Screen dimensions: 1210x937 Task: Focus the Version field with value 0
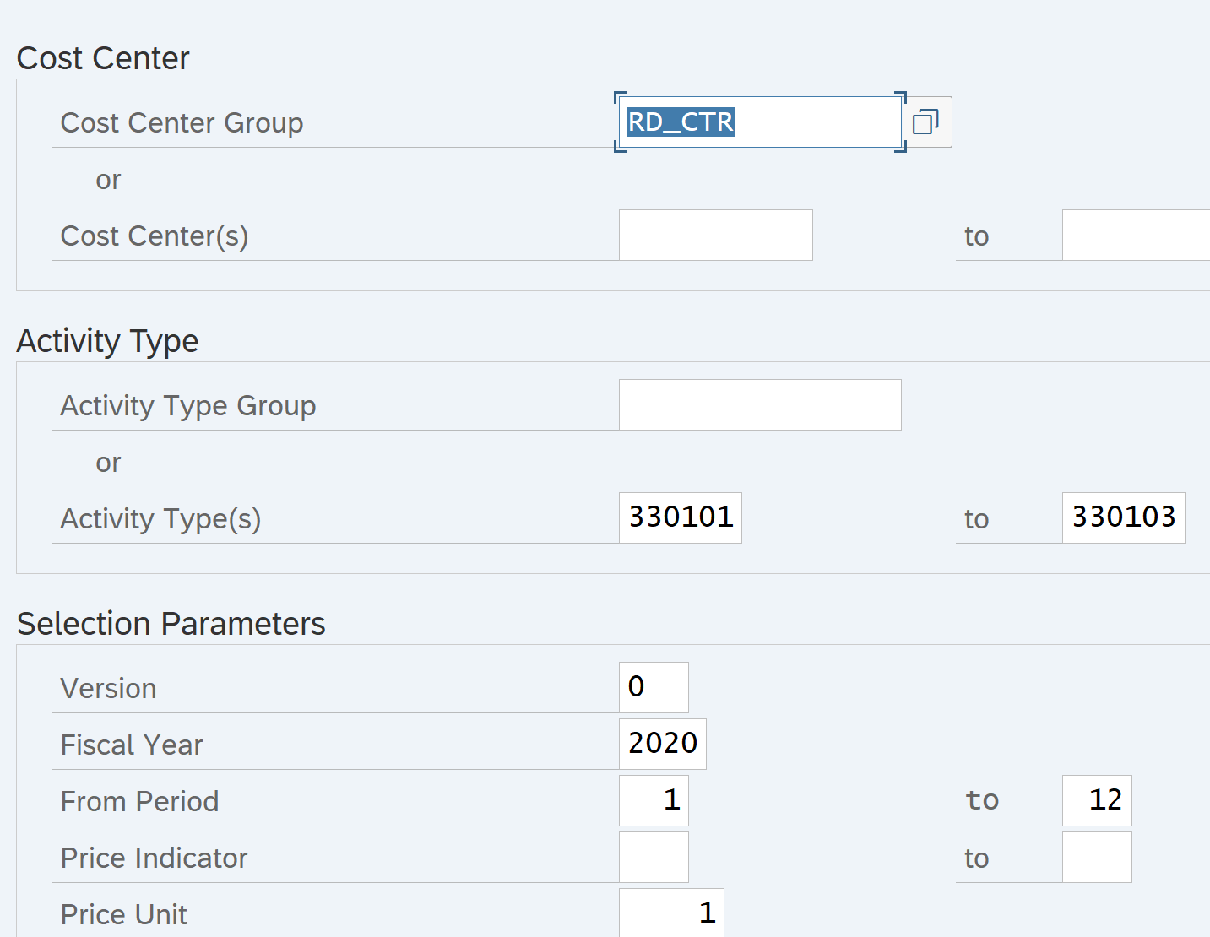(654, 687)
